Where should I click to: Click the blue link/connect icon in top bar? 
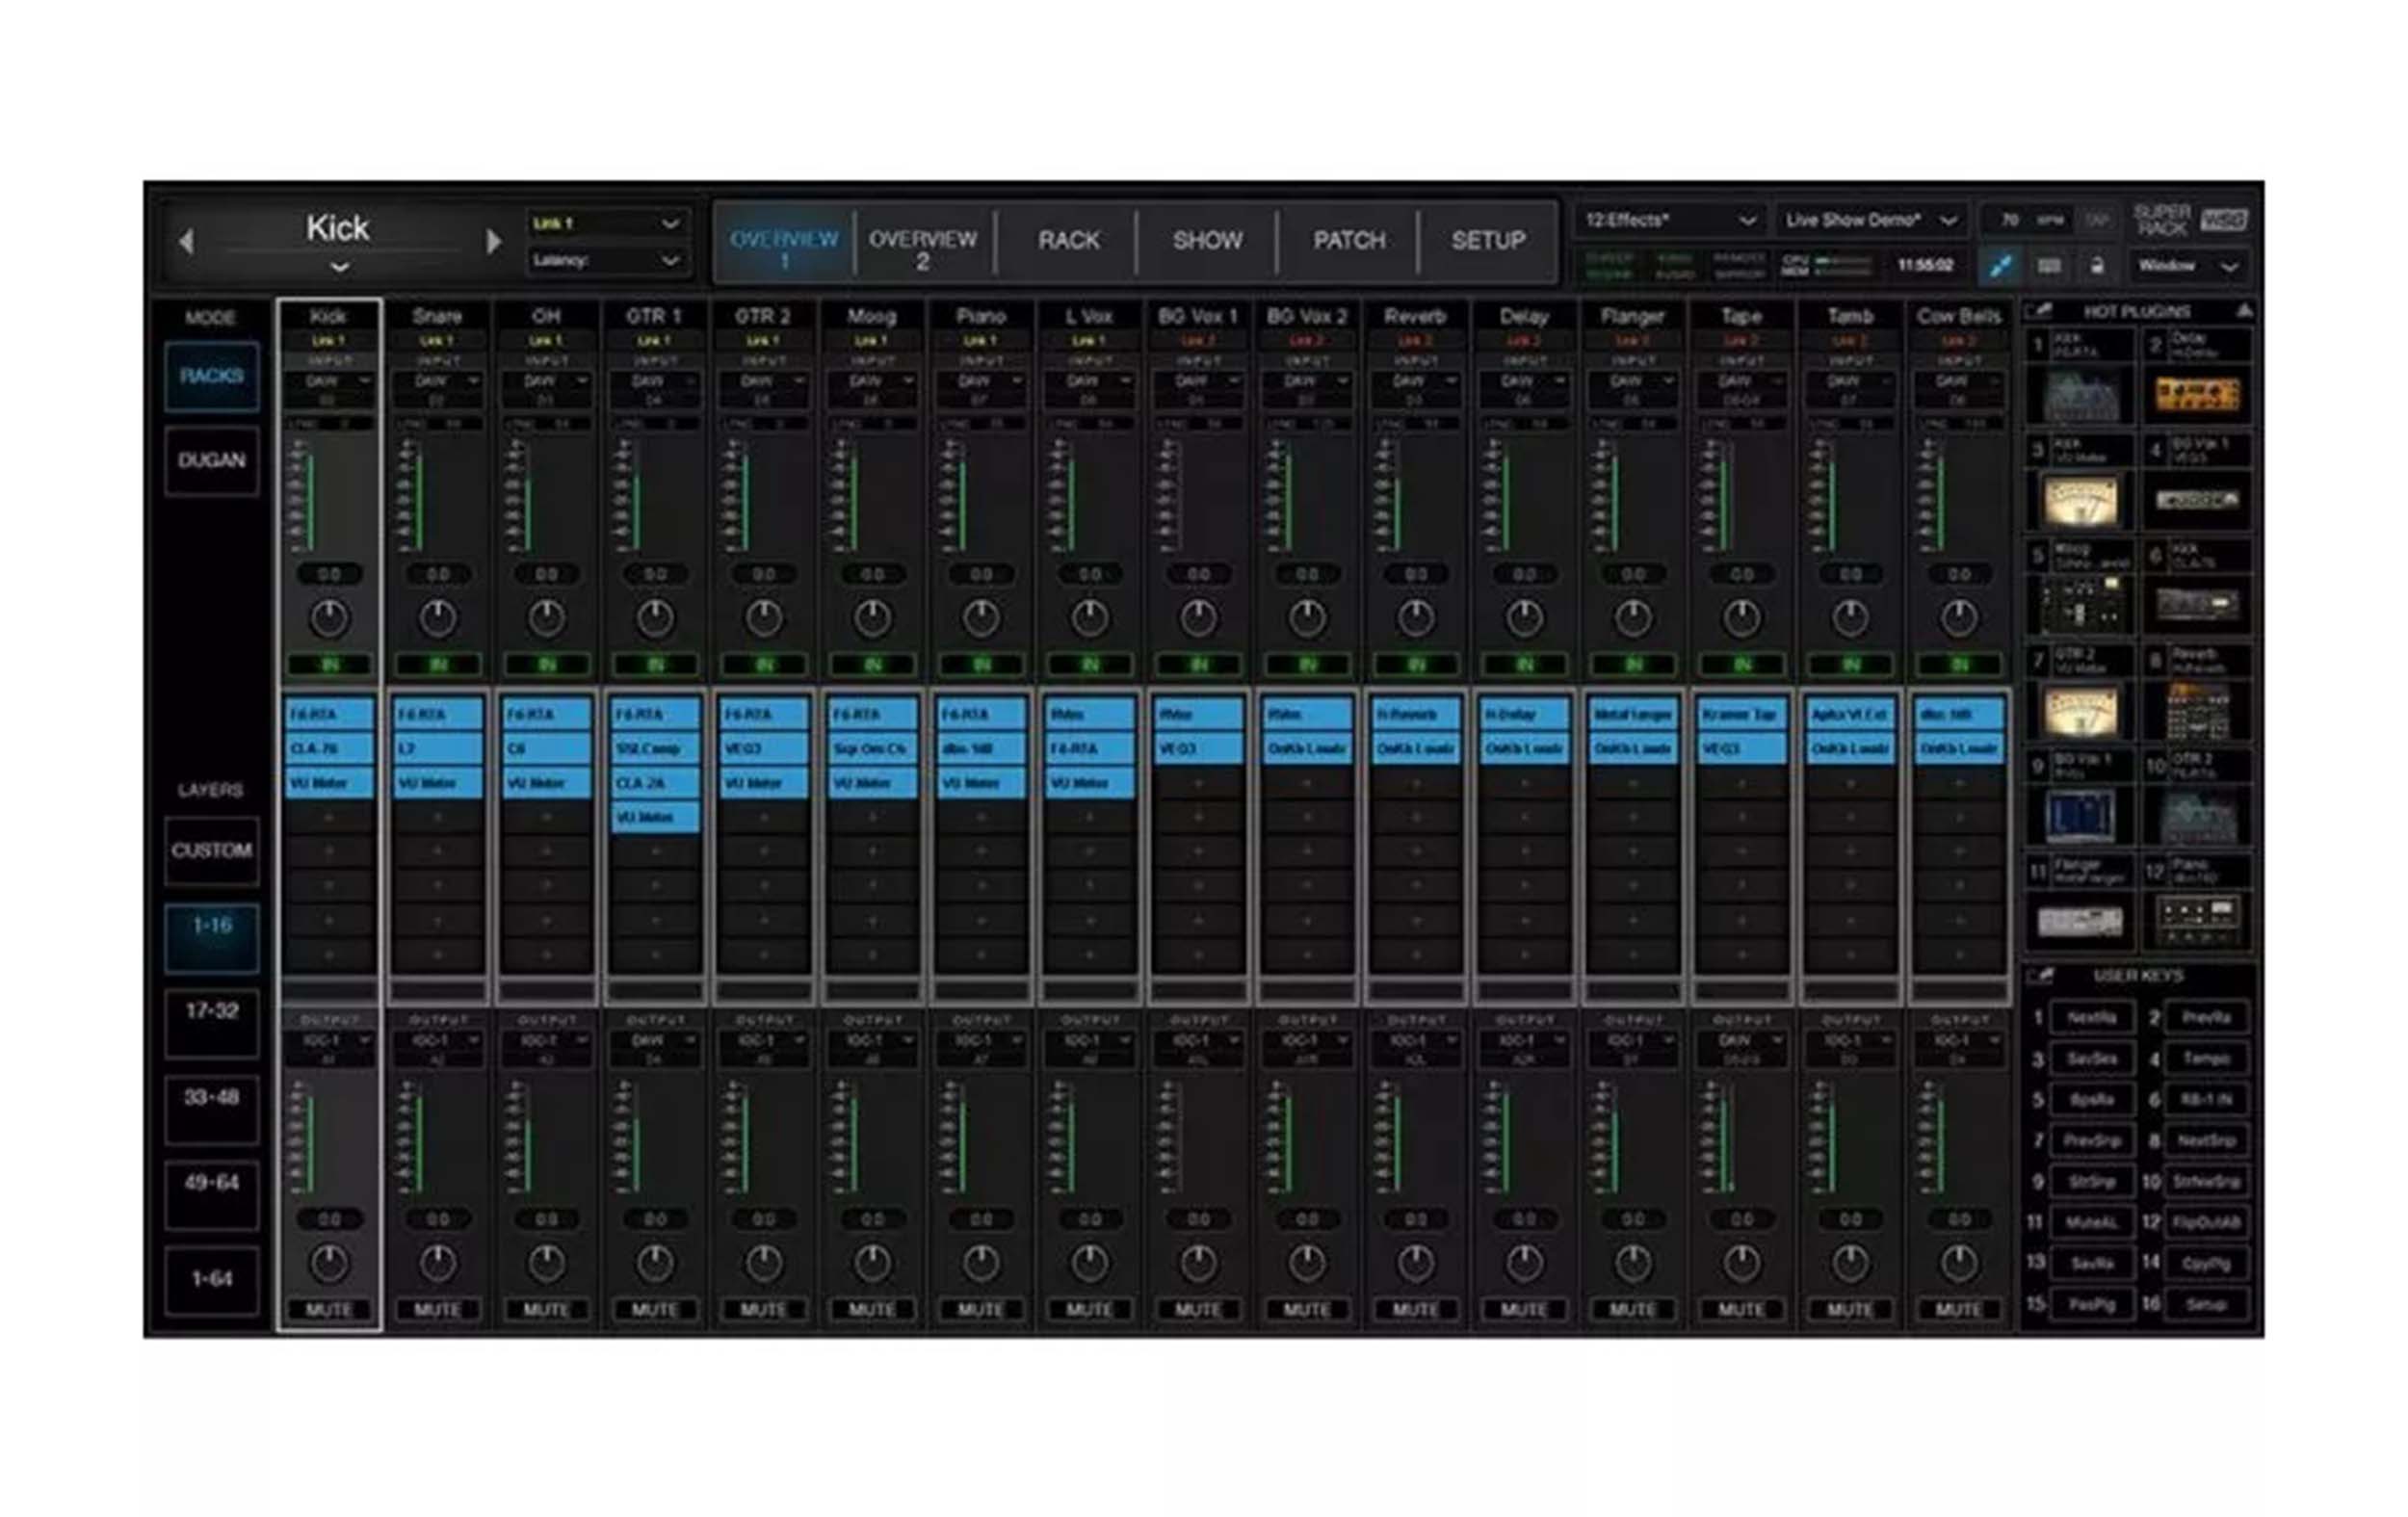2001,265
